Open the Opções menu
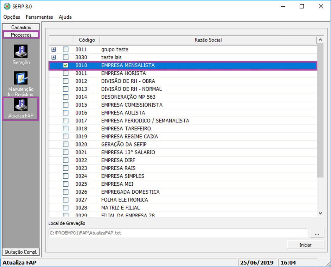The width and height of the screenshot is (331, 267). 12,17
